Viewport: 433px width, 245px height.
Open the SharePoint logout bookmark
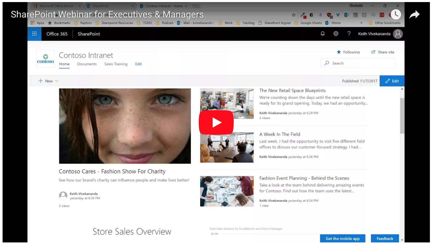(275, 23)
